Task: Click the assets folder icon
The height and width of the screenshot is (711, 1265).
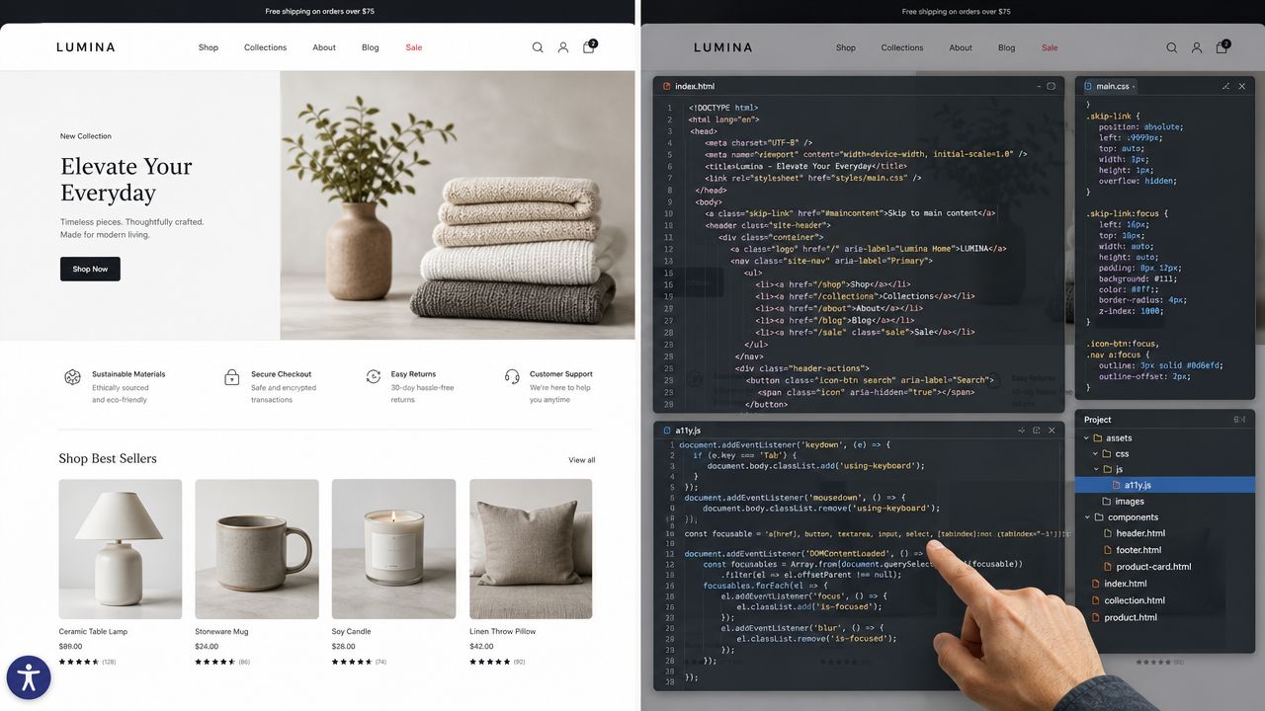Action: pyautogui.click(x=1097, y=438)
